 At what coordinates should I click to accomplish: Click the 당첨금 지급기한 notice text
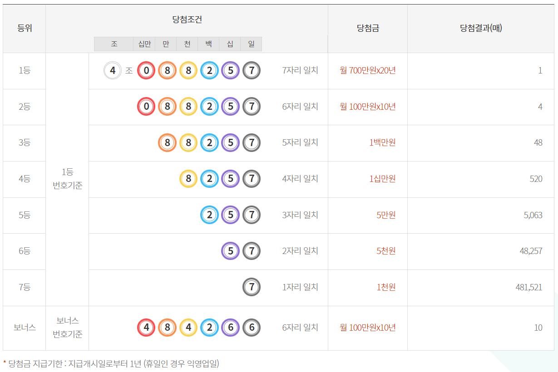(113, 363)
